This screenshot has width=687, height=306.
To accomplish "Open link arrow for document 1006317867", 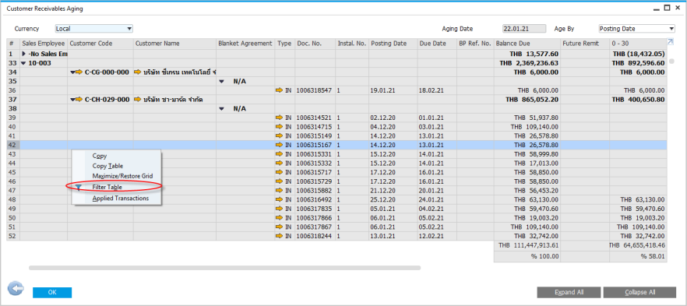I will pos(279,227).
